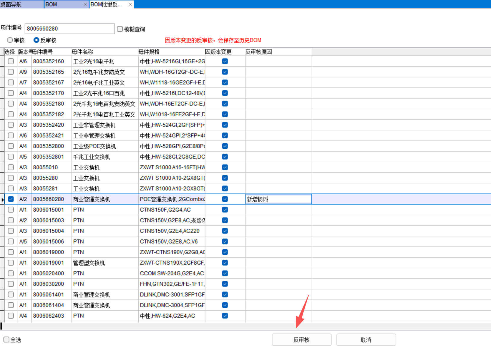Image resolution: width=491 pixels, height=348 pixels.
Task: Toggle 因版本变更 checkbox for row 8006062403
Action: click(x=225, y=316)
